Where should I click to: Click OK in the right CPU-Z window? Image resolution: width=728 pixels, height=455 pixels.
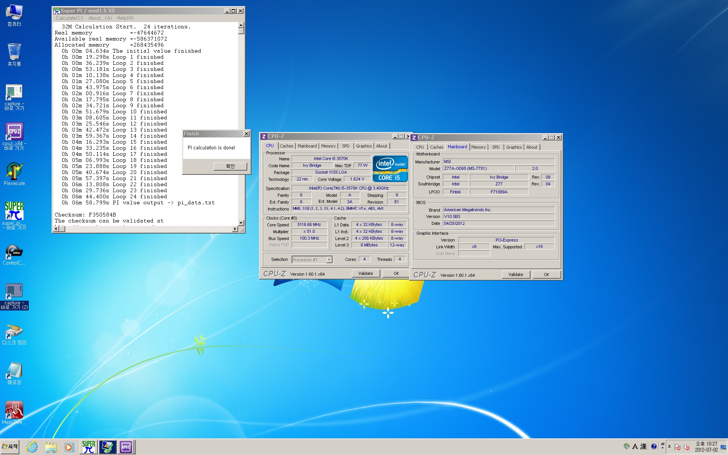tap(546, 275)
